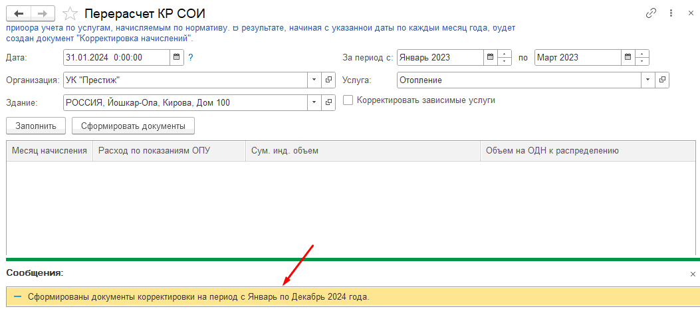The image size is (700, 311).
Task: Expand the Организация dropdown list
Action: [x=314, y=80]
